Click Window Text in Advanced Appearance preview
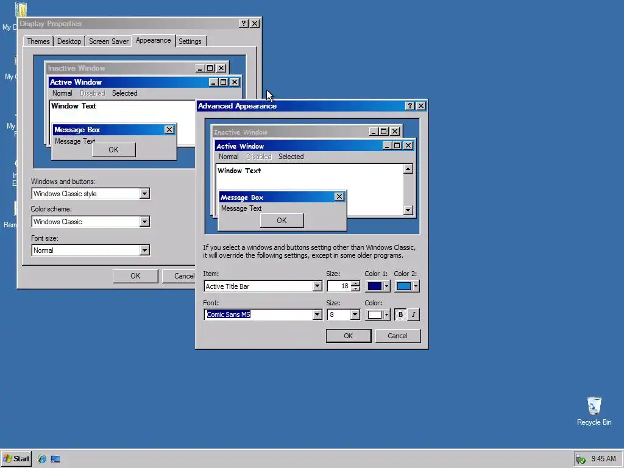This screenshot has height=468, width=624. point(239,171)
